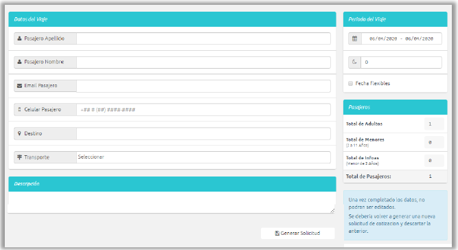
Task: Click the person icon beside Pasajero Apellido
Action: pyautogui.click(x=20, y=38)
